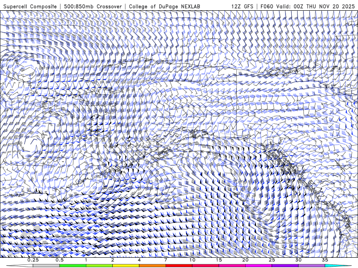The width and height of the screenshot is (358, 268).
Task: Click the 1 value on the color scale
Action: [x=86, y=260]
